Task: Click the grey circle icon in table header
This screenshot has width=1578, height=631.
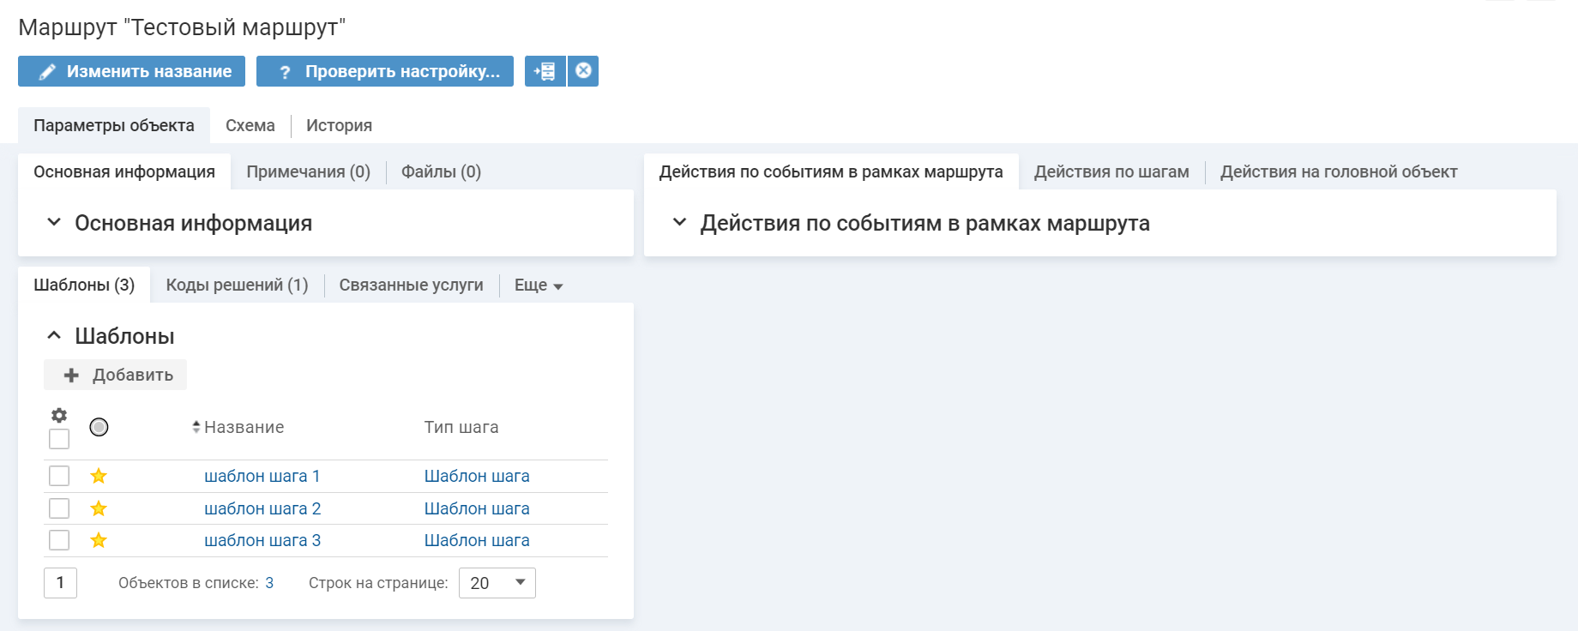Action: pyautogui.click(x=99, y=427)
